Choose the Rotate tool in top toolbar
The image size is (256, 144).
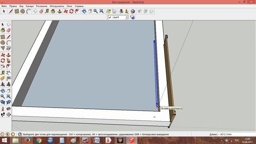71,11
